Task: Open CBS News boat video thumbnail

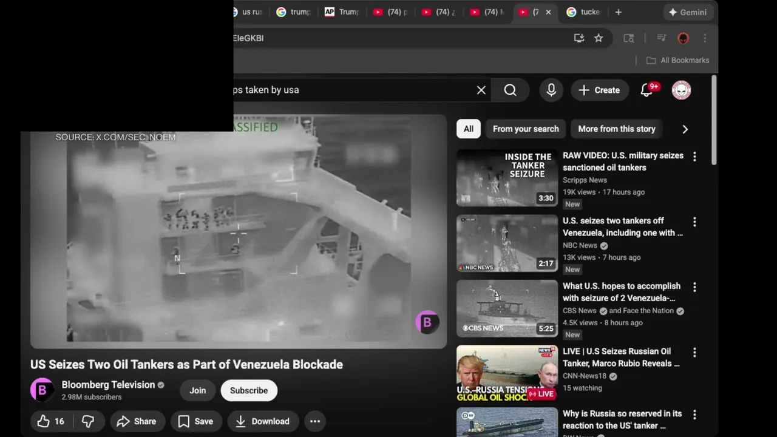Action: [x=507, y=308]
